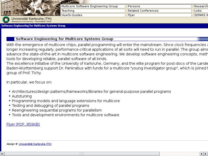Click the Universität Karlsruhe (TH) logo text
Image resolution: width=208 pixels, height=156 pixels.
pos(31,19)
